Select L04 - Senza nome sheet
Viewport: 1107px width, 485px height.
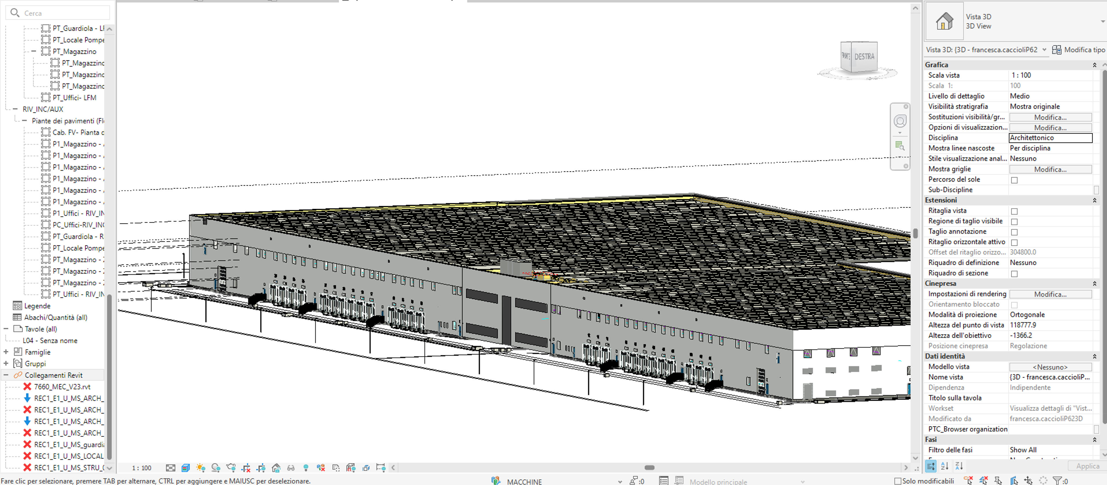pyautogui.click(x=50, y=341)
